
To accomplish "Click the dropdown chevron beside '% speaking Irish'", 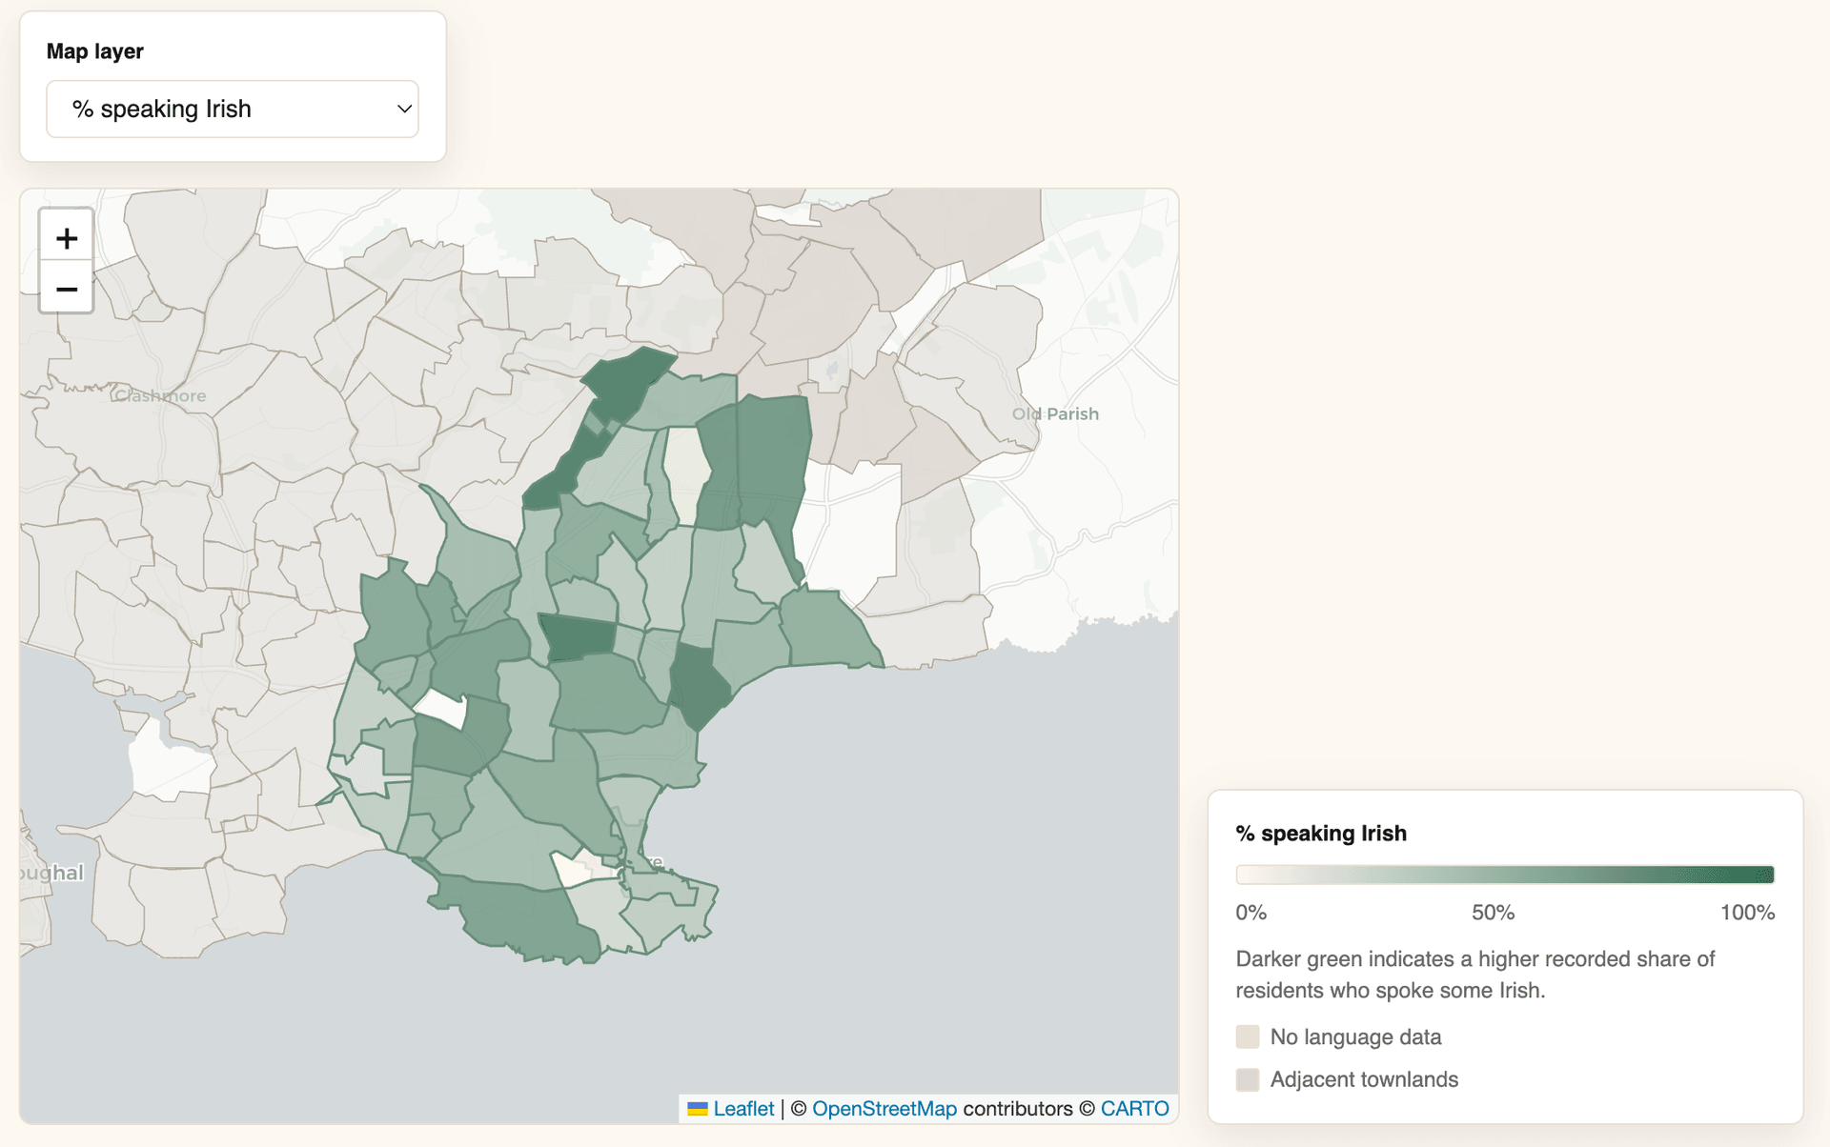I will [402, 109].
